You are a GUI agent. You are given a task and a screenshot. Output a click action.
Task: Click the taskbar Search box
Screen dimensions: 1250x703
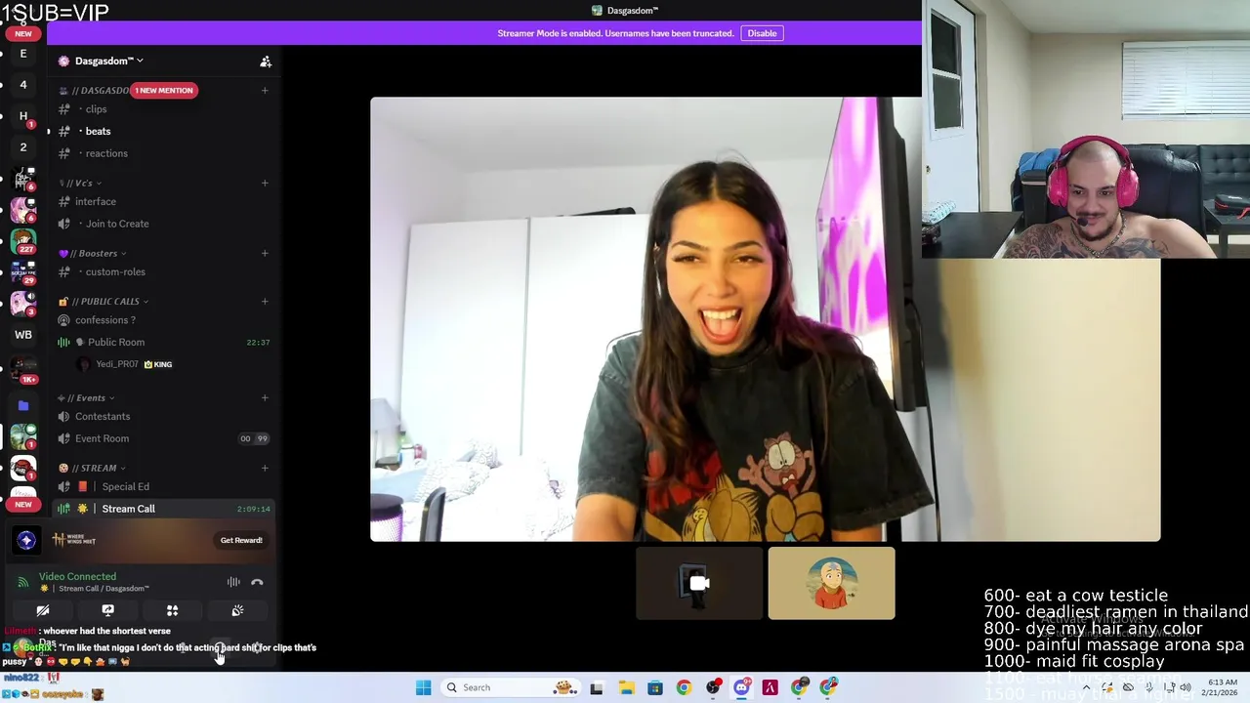click(509, 687)
